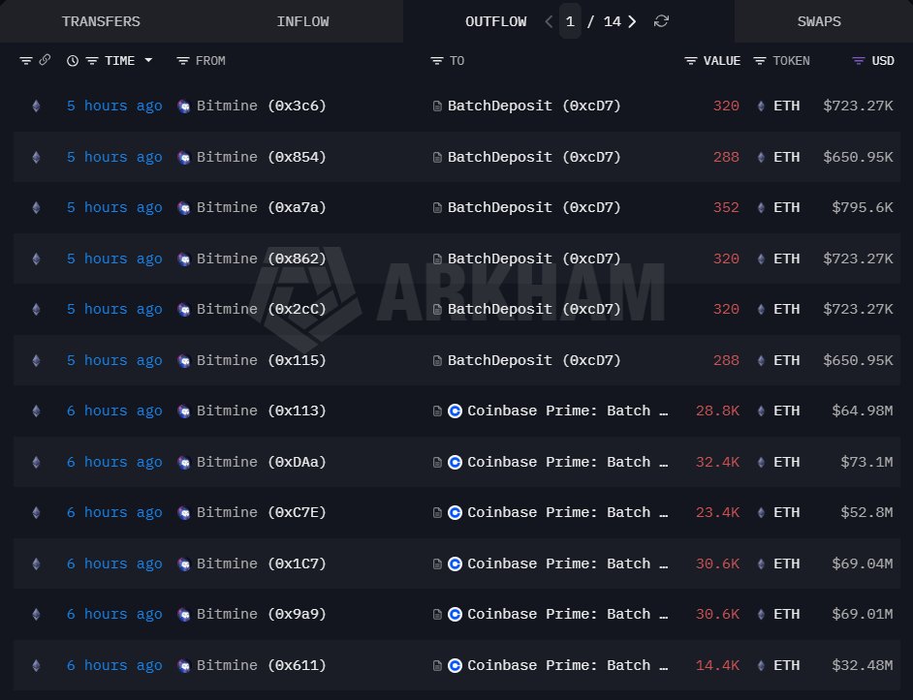
Task: Open Bitmine (0x115) sender address
Action: (x=261, y=361)
